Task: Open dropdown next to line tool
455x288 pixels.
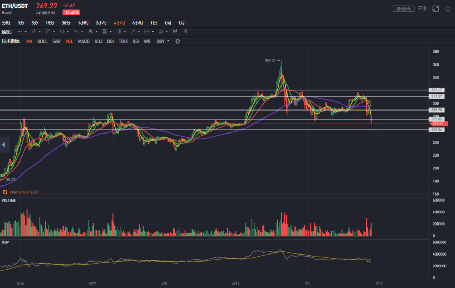Action: click(26, 32)
